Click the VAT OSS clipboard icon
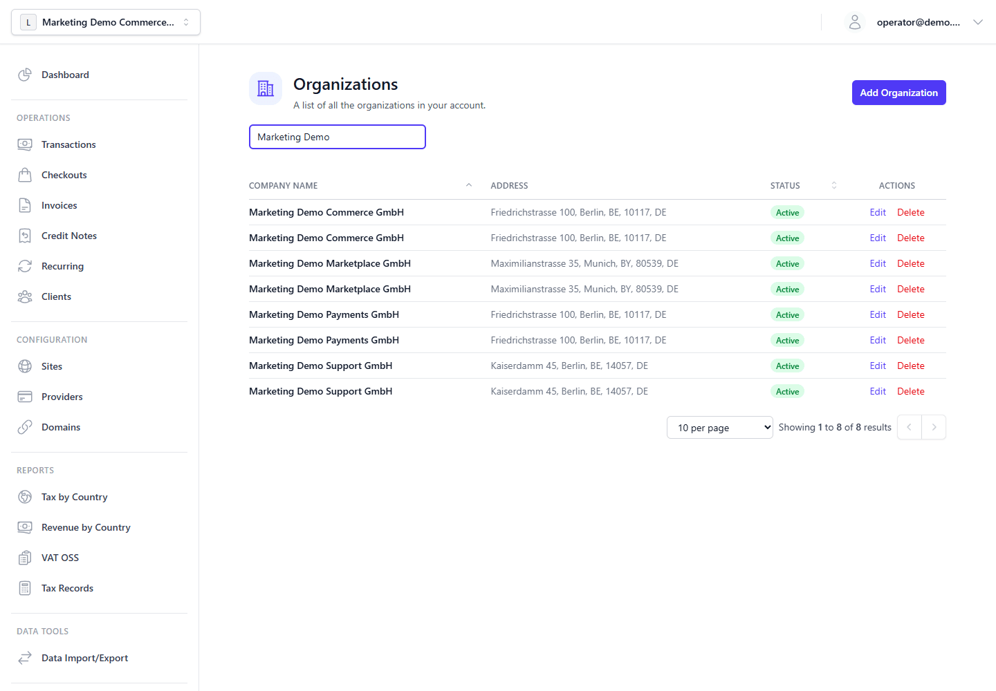Screen dimensions: 996x691 coord(25,558)
